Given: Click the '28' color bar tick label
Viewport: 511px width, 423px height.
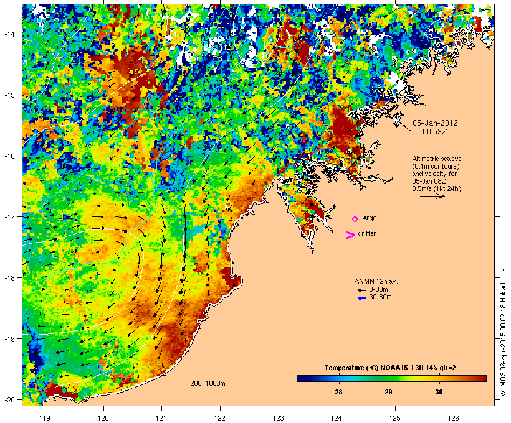Looking at the screenshot, I should pyautogui.click(x=338, y=392).
